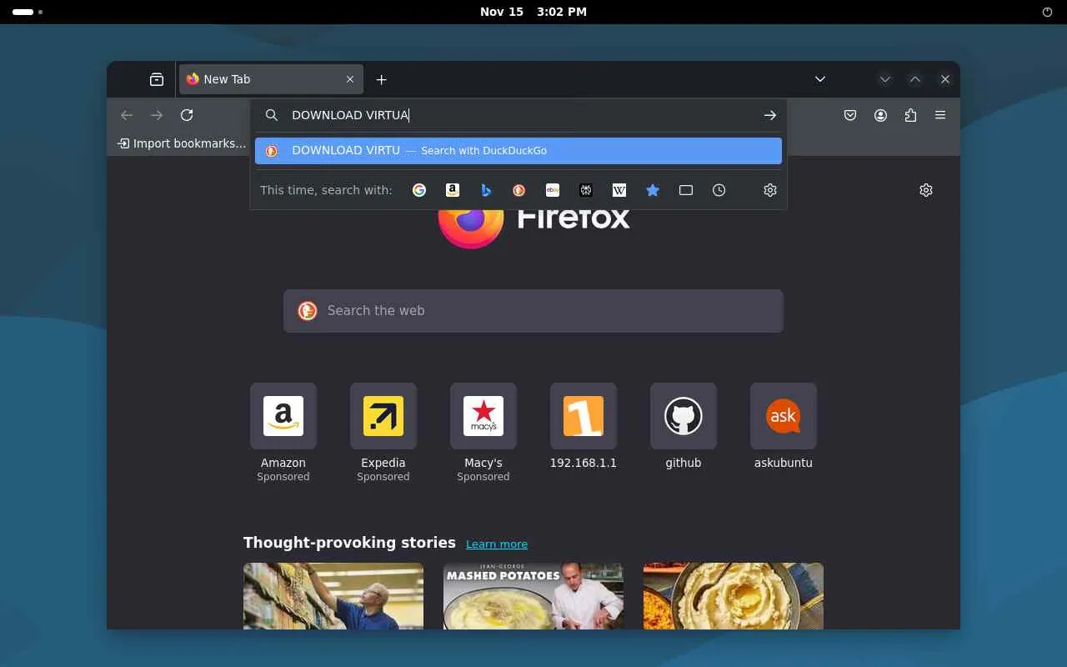Close the New Tab tab
The image size is (1067, 667).
[x=350, y=79]
